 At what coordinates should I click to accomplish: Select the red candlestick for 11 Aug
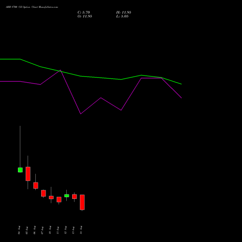[x=59, y=199]
